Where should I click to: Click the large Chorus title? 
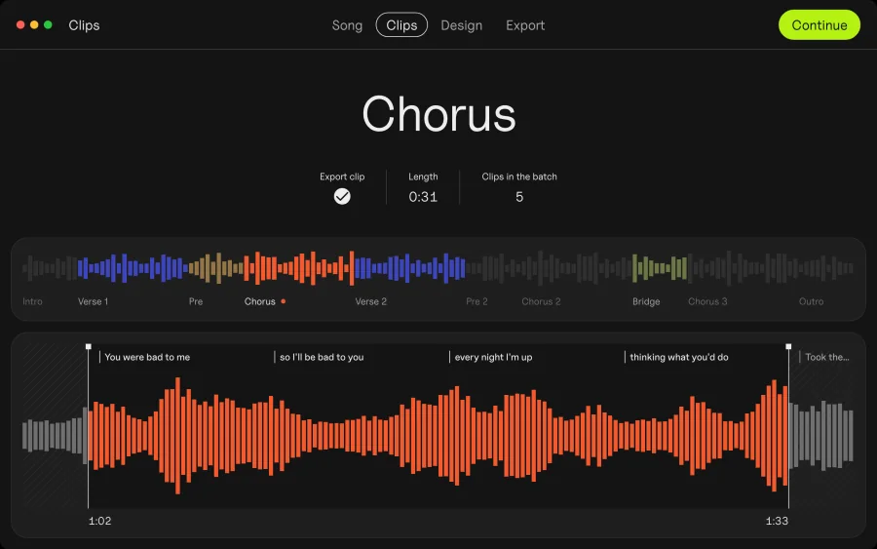click(438, 114)
